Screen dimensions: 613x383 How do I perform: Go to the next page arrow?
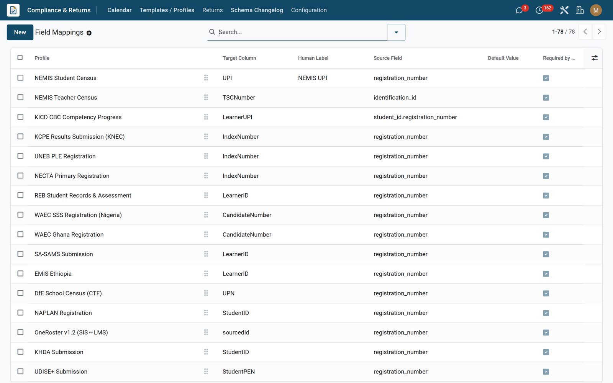click(599, 32)
